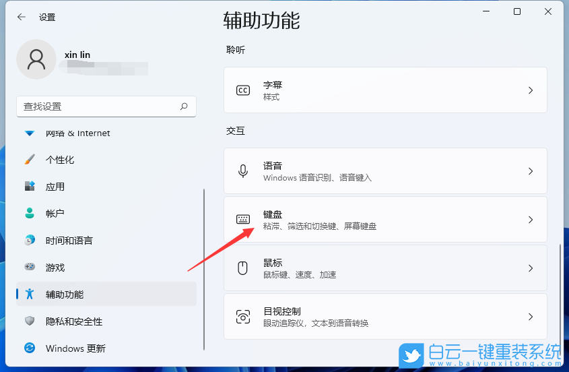569x372 pixels.
Task: Open 应用 settings category
Action: [x=106, y=187]
